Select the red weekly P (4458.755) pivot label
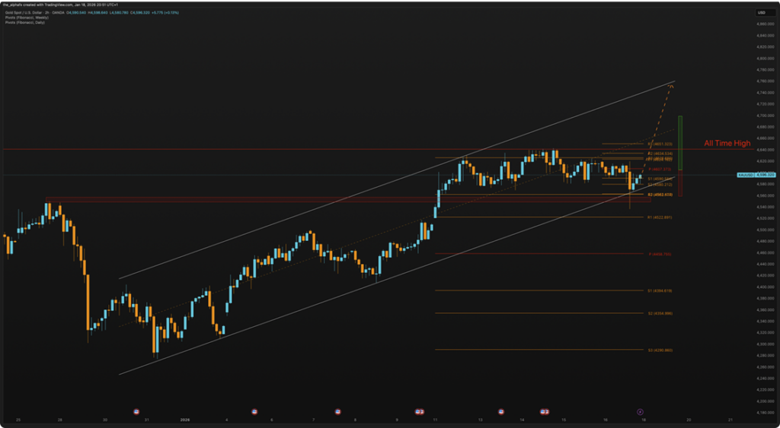This screenshot has height=428, width=780. [660, 254]
